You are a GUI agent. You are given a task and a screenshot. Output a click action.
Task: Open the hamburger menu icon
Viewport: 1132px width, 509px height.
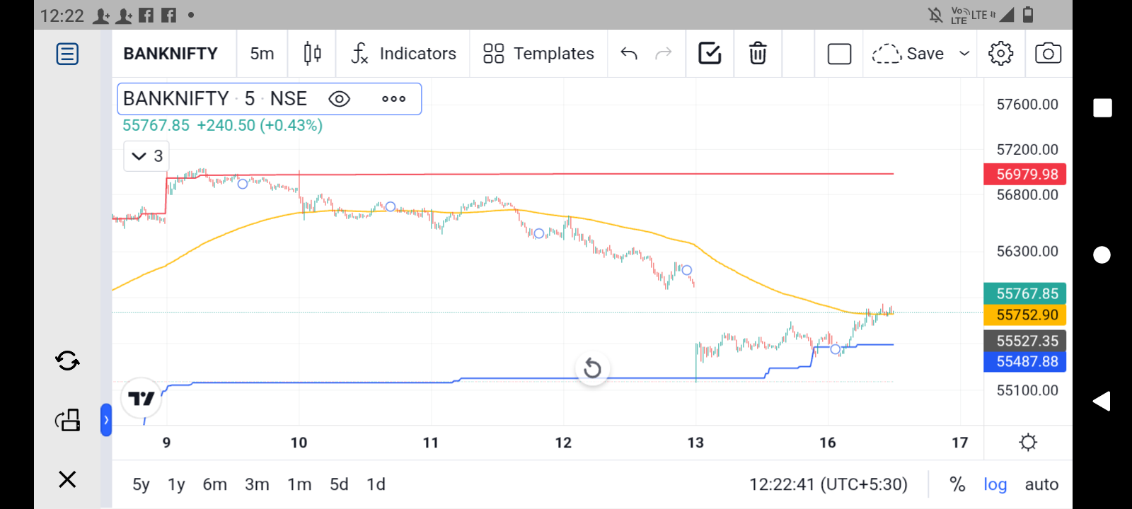click(x=67, y=54)
